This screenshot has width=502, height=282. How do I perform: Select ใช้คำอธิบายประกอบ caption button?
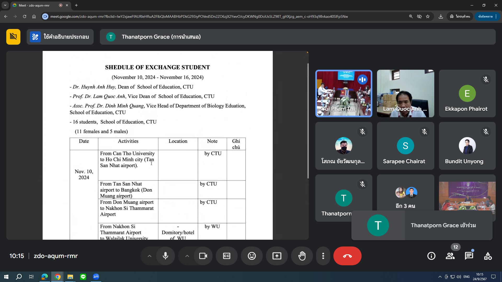click(x=60, y=37)
